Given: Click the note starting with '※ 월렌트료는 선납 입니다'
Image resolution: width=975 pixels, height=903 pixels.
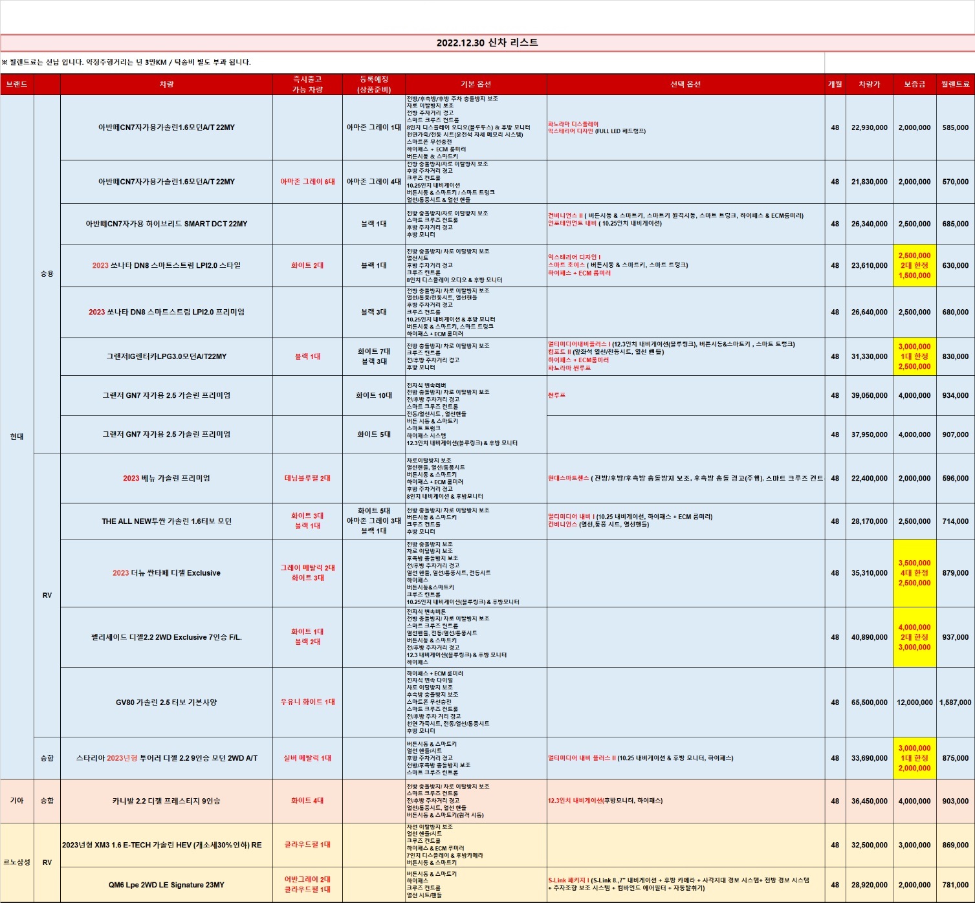Looking at the screenshot, I should click(x=126, y=62).
